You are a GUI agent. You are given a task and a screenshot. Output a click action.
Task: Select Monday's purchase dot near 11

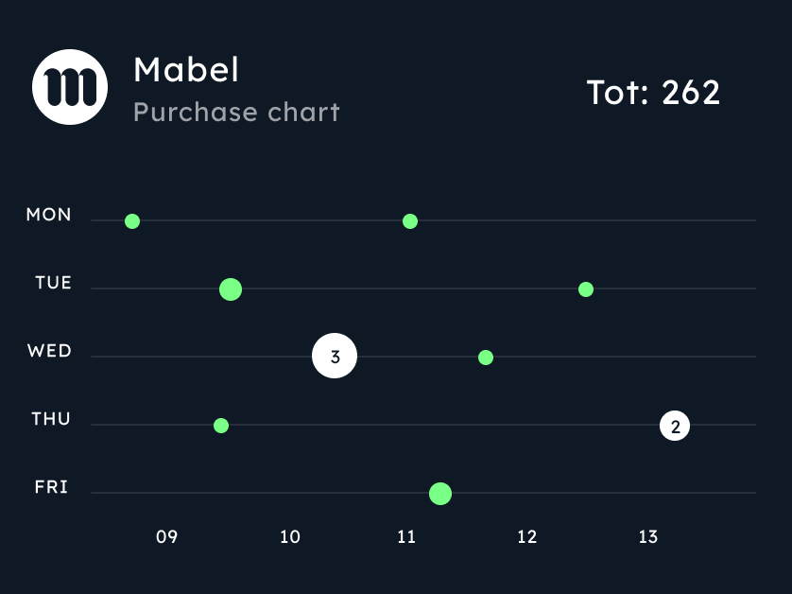pos(410,221)
